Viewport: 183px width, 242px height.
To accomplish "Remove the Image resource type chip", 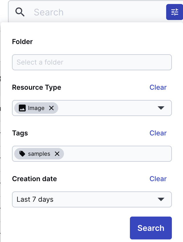I will click(x=51, y=108).
